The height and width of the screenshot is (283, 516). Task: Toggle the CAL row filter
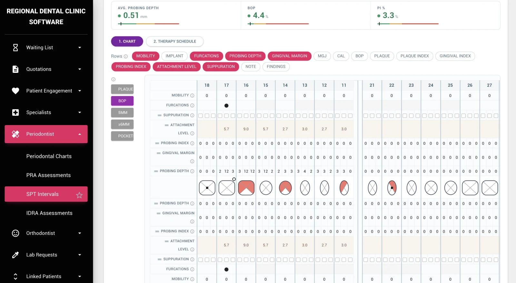click(x=341, y=56)
